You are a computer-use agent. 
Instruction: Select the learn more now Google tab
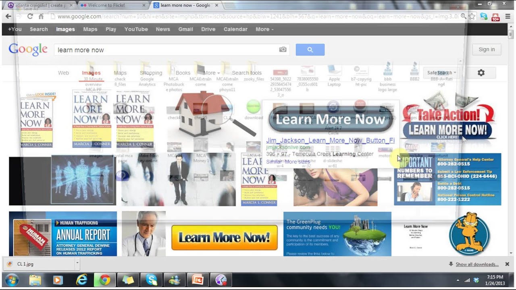[x=185, y=5]
